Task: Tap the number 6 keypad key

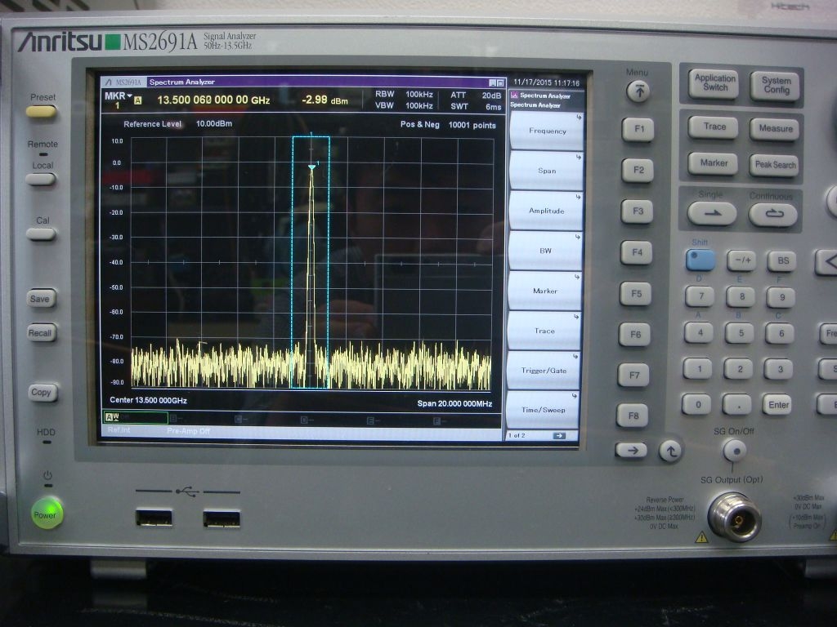Action: coord(780,334)
